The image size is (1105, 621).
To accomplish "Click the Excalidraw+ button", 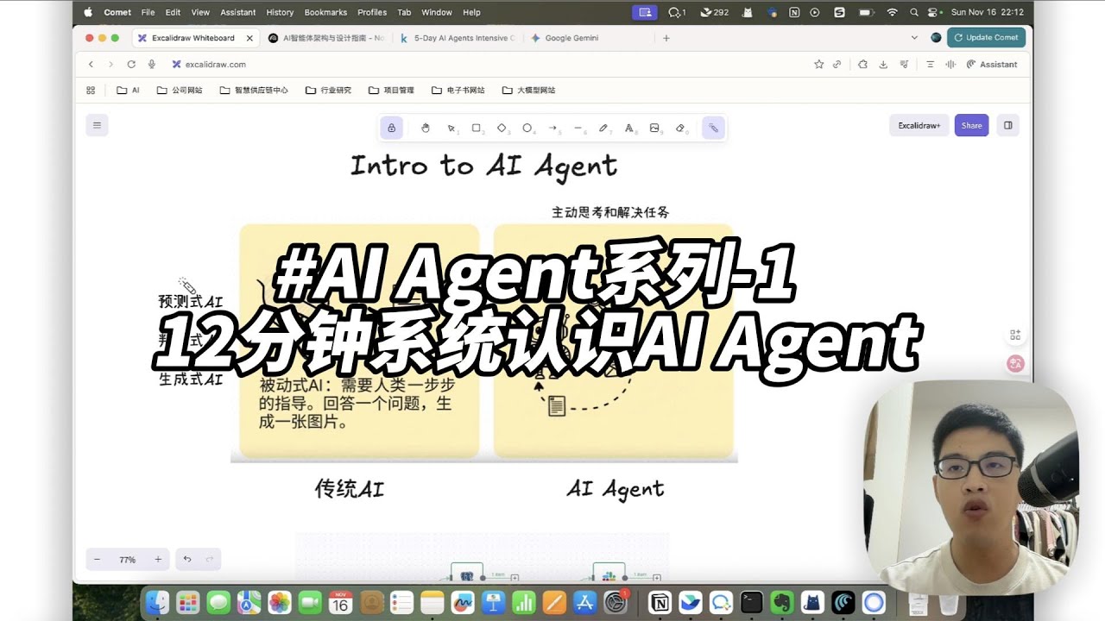I will [918, 125].
